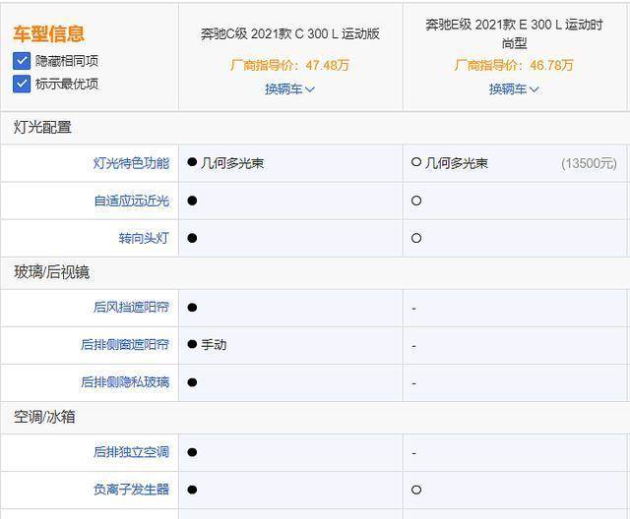This screenshot has height=519, width=630.
Task: Click the 自适应远近光 row label
Action: tap(131, 201)
